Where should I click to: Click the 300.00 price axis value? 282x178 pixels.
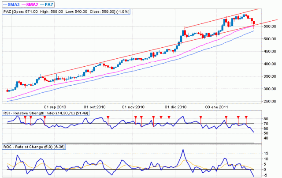271,89
